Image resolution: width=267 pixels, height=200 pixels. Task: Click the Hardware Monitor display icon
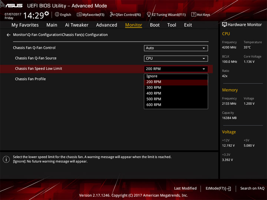(224, 25)
